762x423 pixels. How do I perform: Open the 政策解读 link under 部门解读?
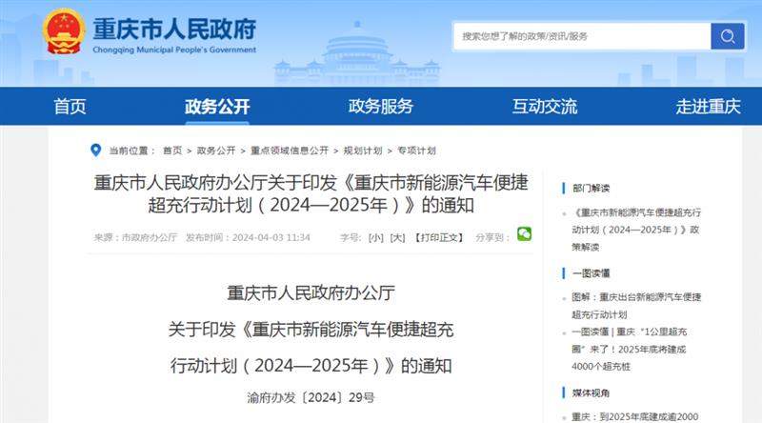point(636,230)
